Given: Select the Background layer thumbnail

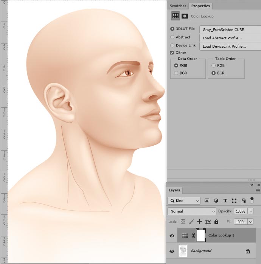Looking at the screenshot, I should tap(183, 251).
